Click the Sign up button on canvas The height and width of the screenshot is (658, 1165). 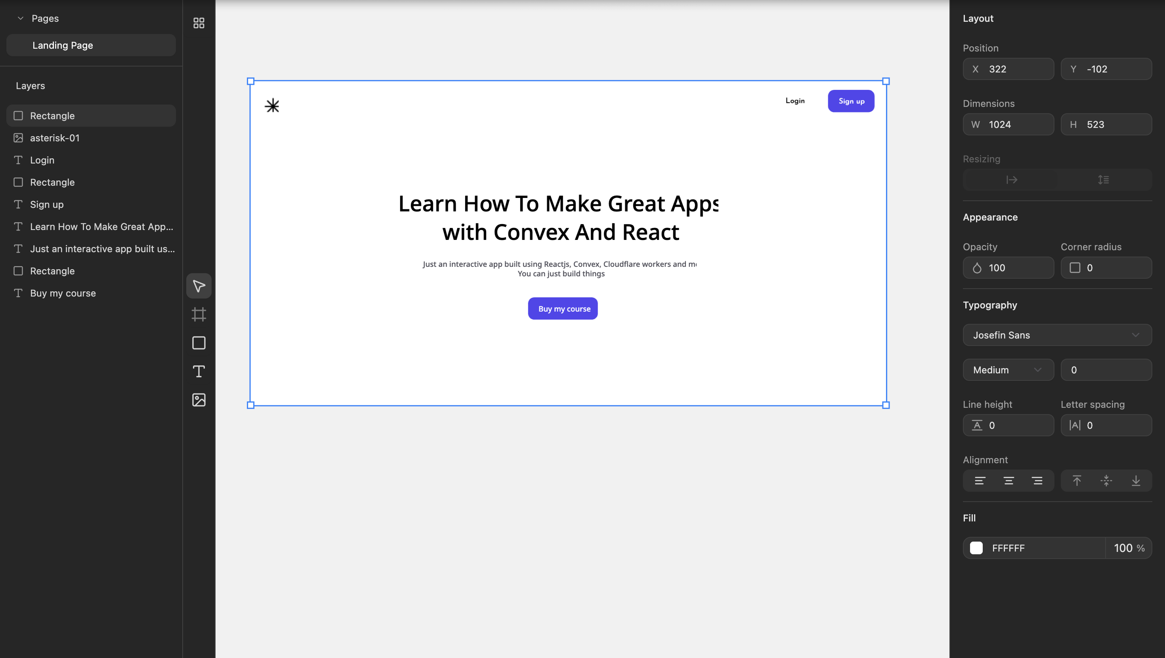tap(851, 101)
